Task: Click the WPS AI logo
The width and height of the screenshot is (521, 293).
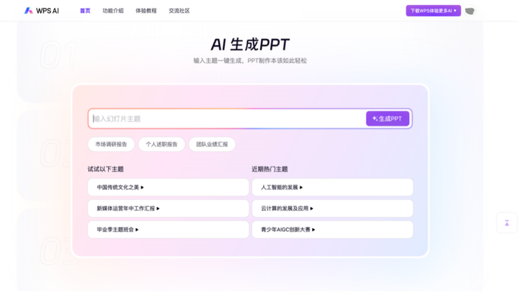Action: (42, 10)
